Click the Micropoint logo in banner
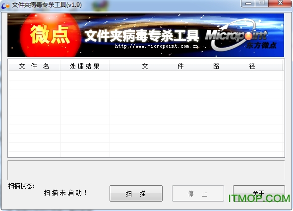 pos(236,35)
